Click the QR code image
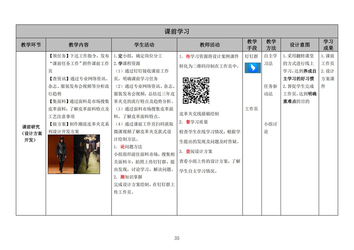This screenshot has width=354, height=250. (196, 91)
